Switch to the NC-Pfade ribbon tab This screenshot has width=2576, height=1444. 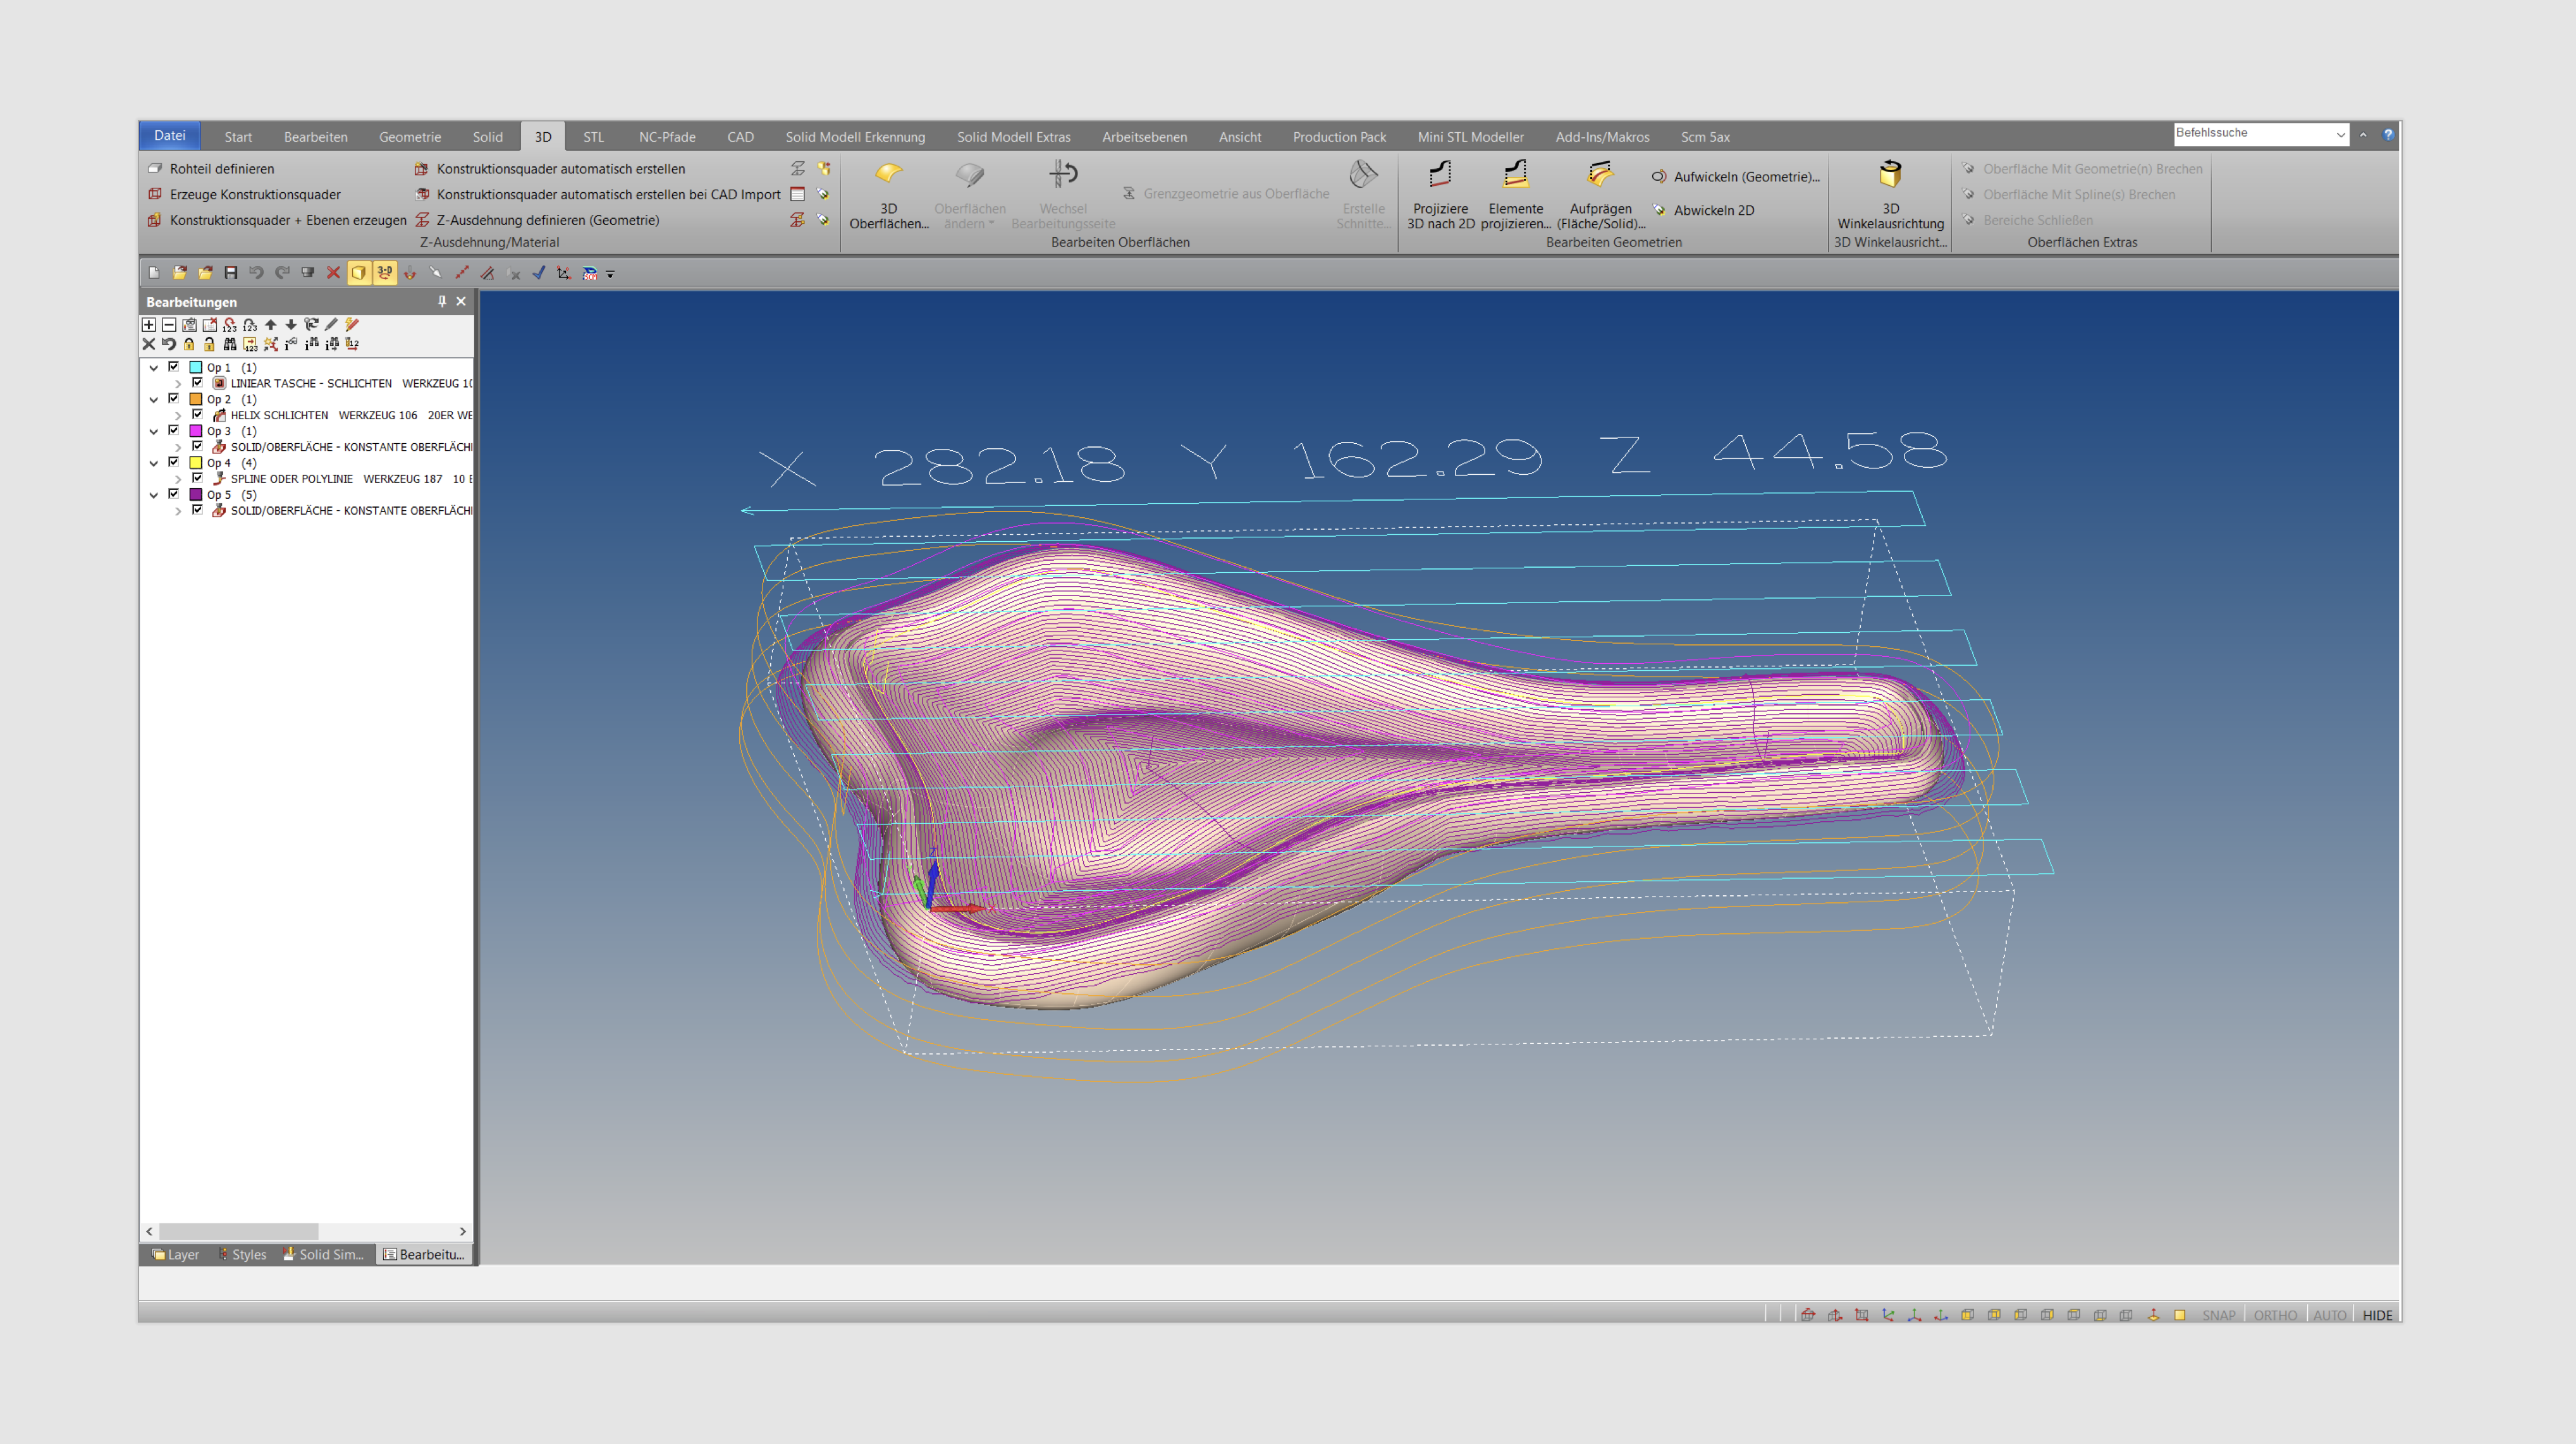point(666,137)
